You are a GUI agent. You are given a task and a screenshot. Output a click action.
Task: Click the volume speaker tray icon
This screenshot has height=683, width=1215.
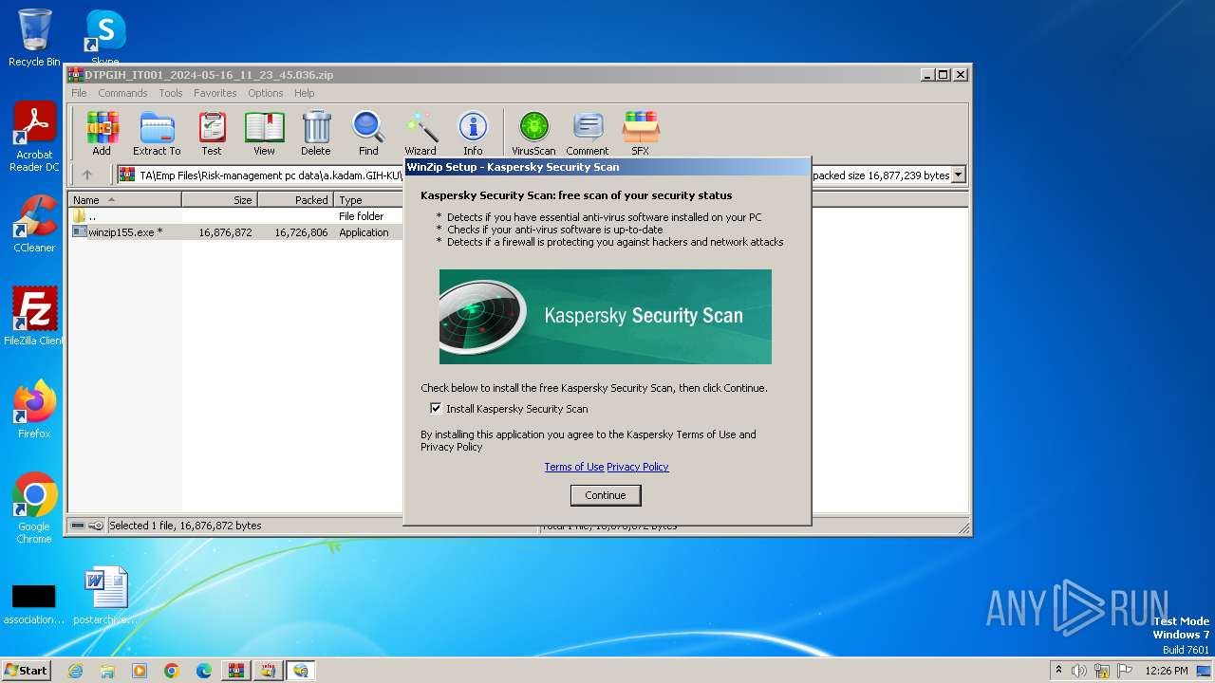point(1079,671)
